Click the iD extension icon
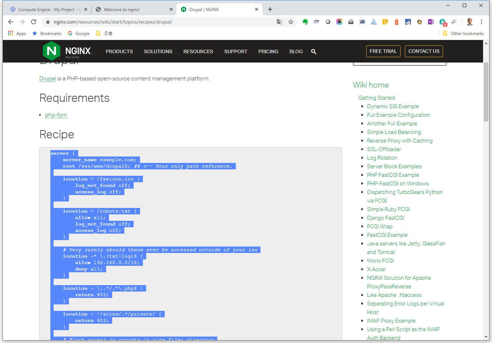 [362, 22]
